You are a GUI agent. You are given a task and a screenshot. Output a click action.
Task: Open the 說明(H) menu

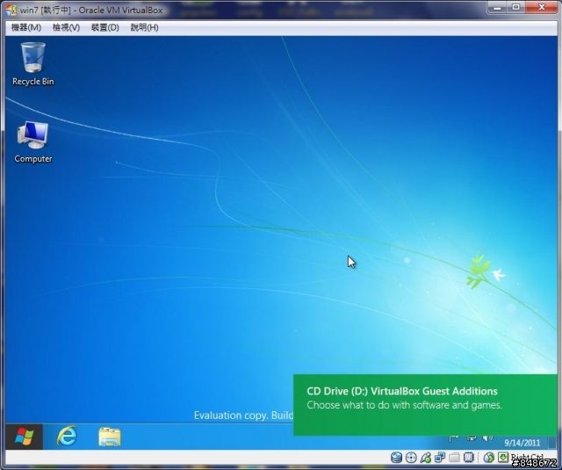click(x=144, y=27)
